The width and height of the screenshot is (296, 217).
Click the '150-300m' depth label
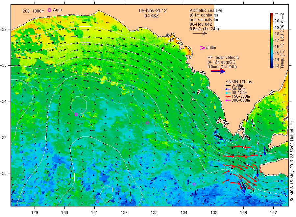click(240, 96)
